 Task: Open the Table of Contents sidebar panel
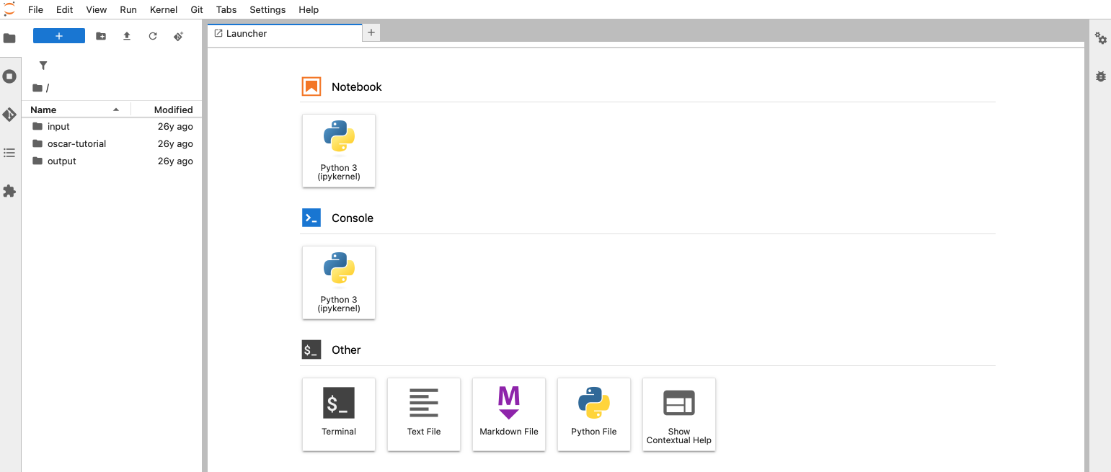click(x=10, y=152)
